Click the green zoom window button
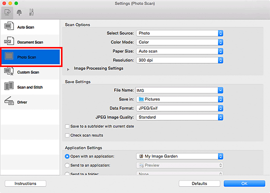Image resolution: width=270 pixels, height=193 pixels. 16,3
